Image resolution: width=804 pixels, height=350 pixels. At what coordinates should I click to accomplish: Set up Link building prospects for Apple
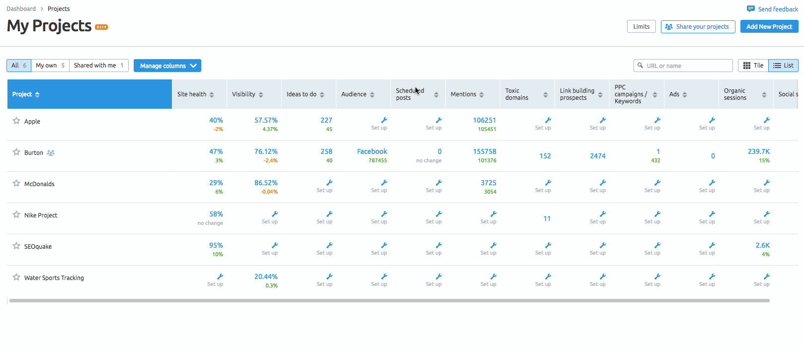tap(598, 124)
